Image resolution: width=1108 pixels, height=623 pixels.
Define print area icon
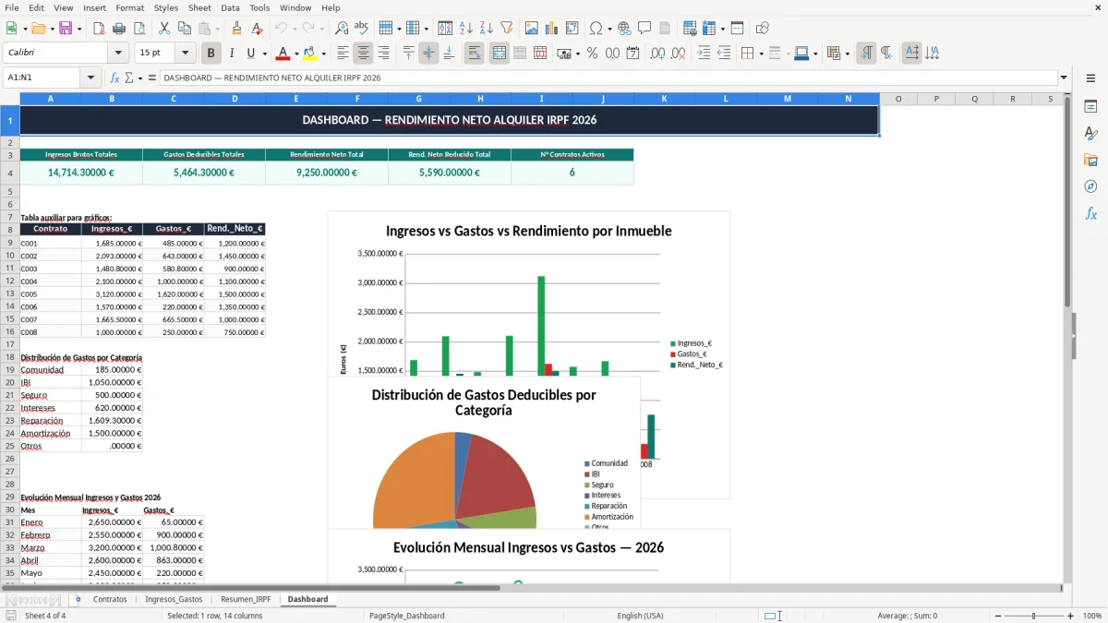point(690,29)
